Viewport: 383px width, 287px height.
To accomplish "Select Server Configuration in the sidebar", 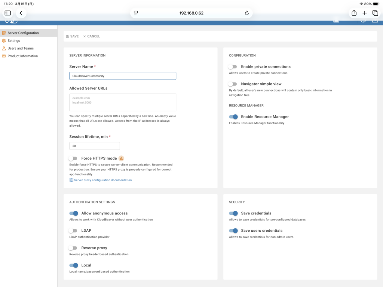I will tap(23, 33).
